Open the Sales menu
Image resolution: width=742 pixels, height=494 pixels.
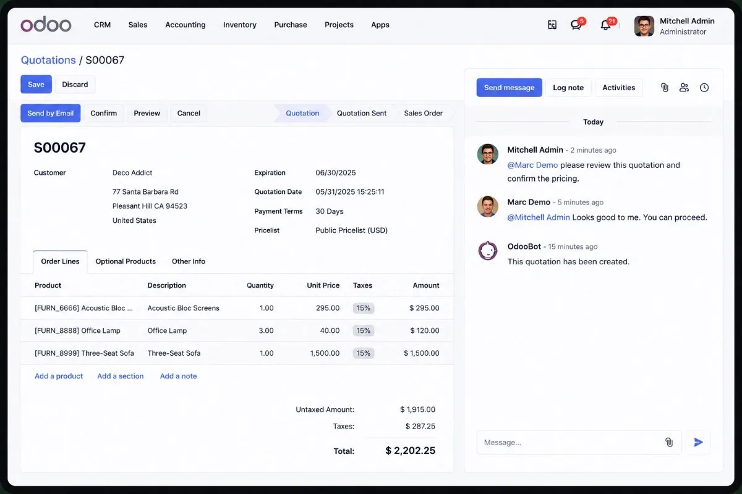[138, 25]
